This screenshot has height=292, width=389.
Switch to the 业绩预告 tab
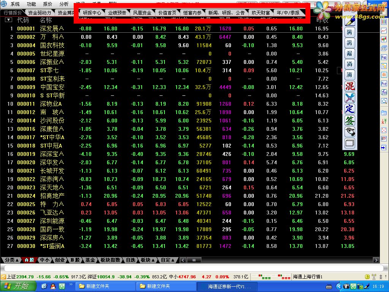click(117, 13)
